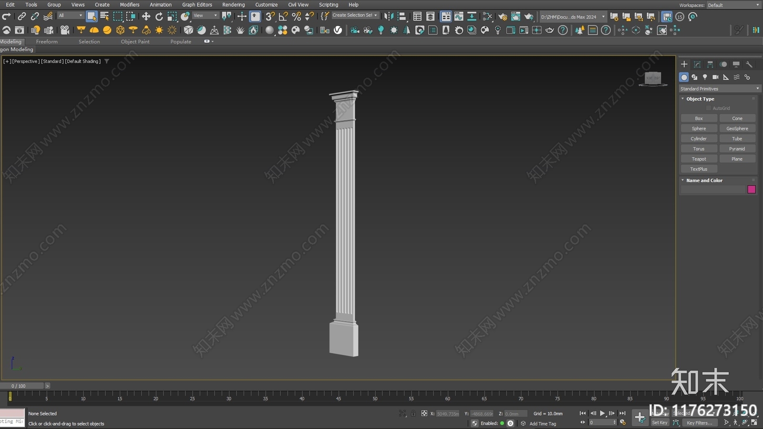Viewport: 763px width, 429px height.
Task: Click the Unlink selection icon
Action: (35, 17)
